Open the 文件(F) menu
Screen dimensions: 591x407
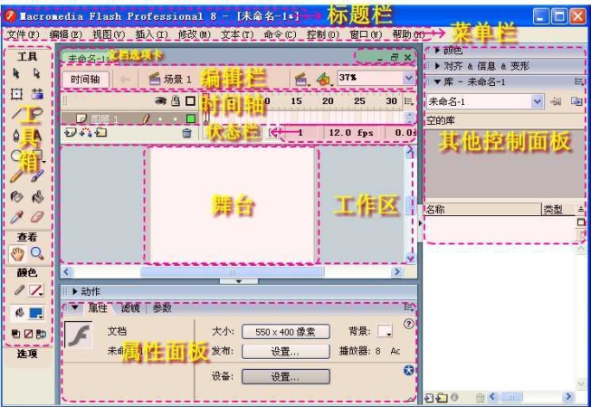(x=23, y=34)
